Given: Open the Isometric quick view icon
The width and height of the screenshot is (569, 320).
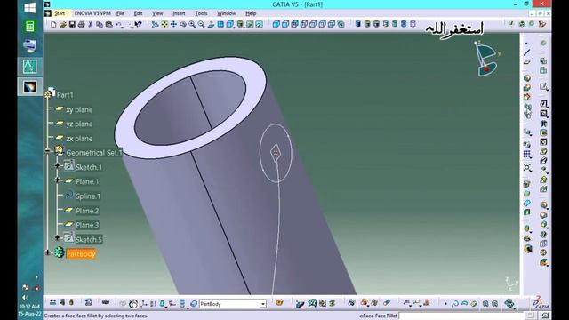Looking at the screenshot, I should [230, 24].
